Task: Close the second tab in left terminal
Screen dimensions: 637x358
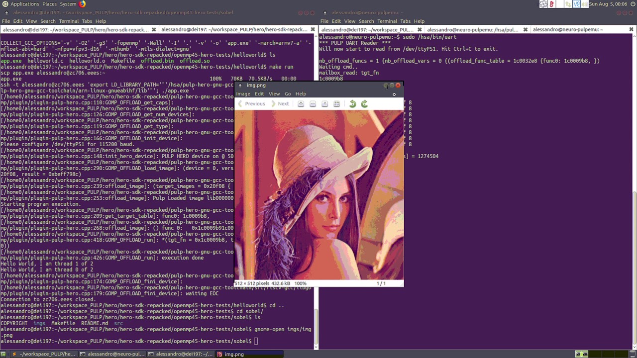Action: click(313, 30)
